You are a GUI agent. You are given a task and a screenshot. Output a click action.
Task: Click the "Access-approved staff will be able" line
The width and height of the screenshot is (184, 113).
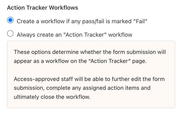[89, 79]
